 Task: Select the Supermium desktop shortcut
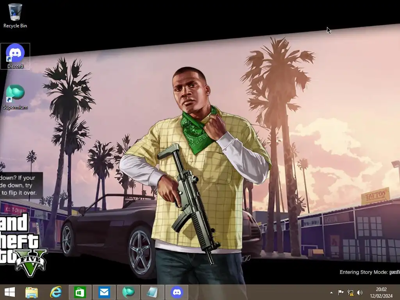(x=15, y=97)
